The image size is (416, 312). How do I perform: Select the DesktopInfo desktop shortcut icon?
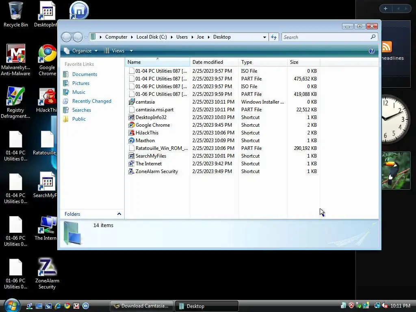click(46, 15)
